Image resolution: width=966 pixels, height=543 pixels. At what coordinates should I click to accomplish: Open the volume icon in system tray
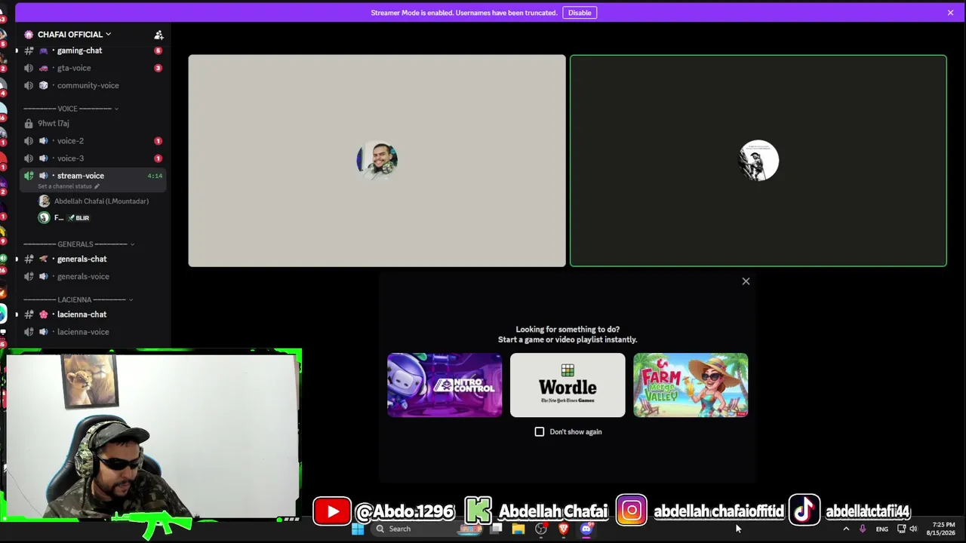913,529
